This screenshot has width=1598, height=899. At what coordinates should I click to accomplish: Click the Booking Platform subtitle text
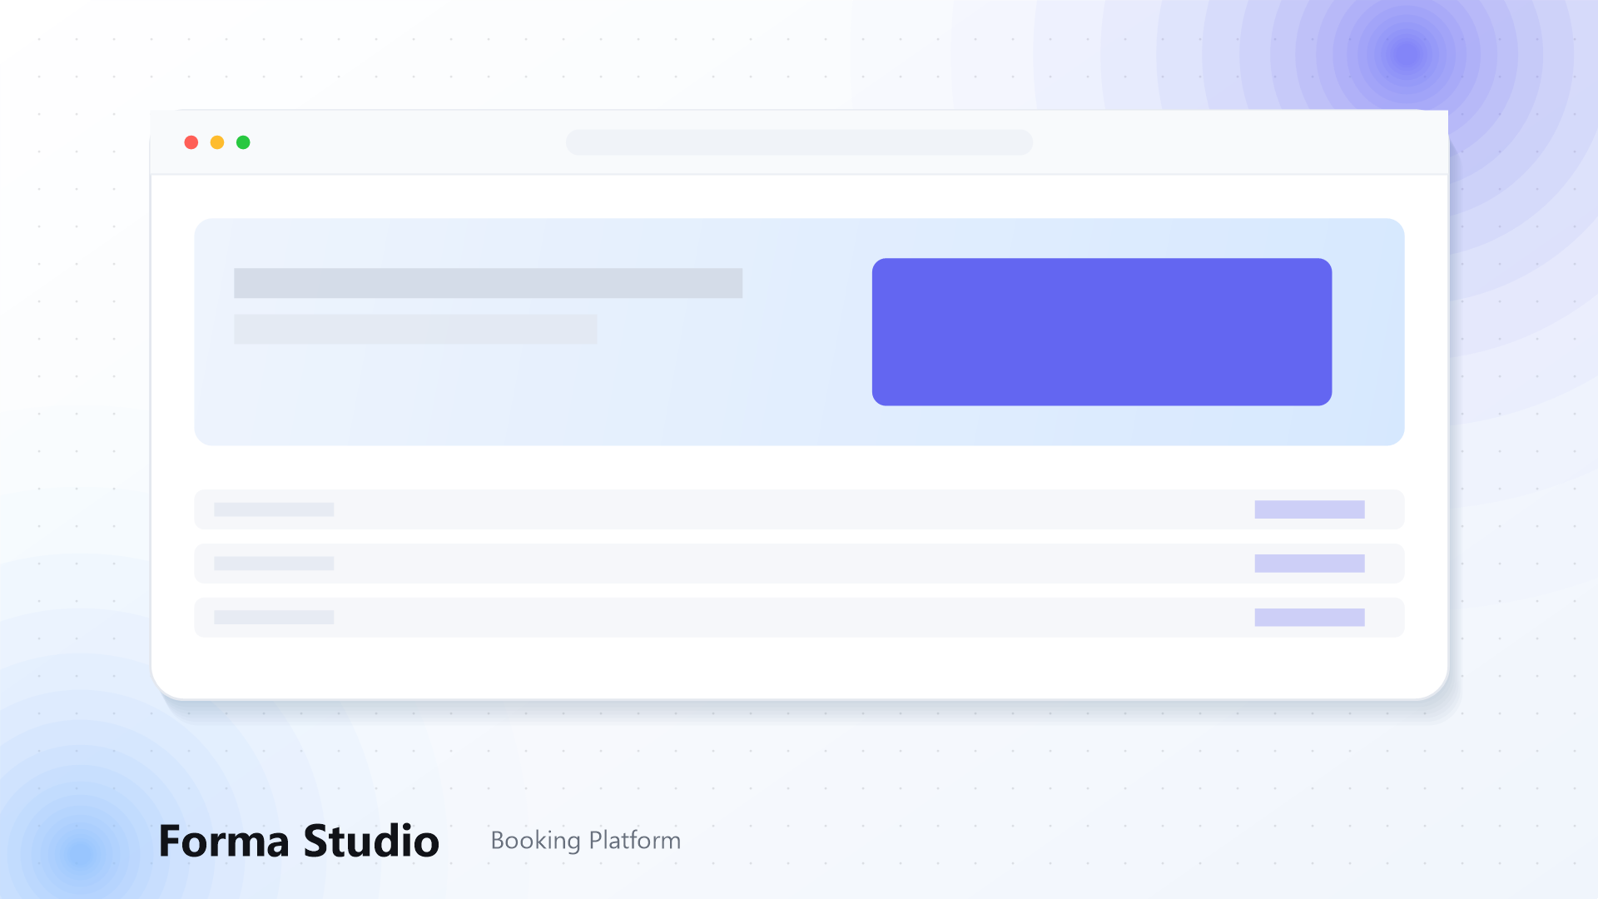586,841
